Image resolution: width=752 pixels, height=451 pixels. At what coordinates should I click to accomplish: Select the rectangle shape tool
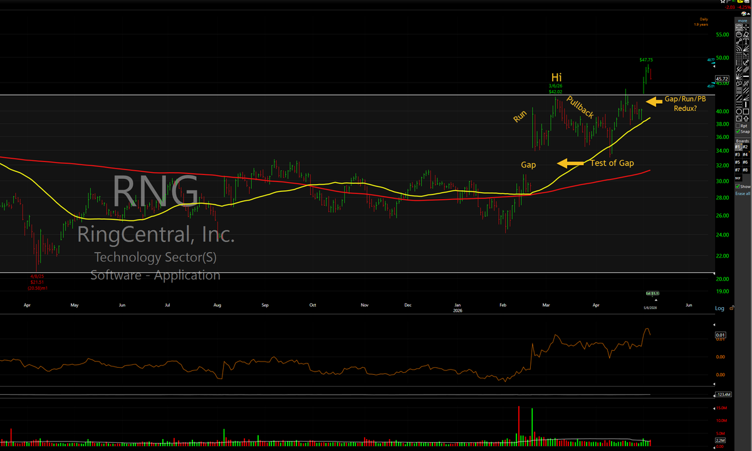pyautogui.click(x=746, y=111)
